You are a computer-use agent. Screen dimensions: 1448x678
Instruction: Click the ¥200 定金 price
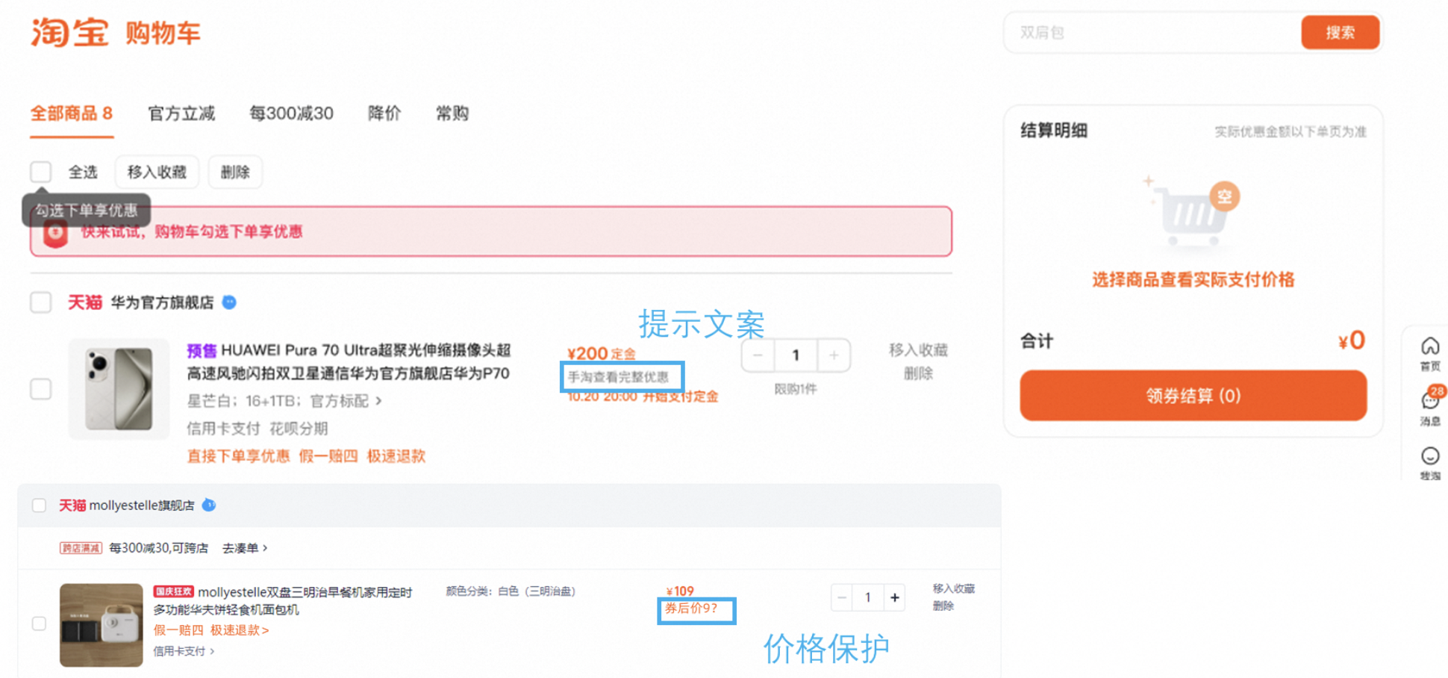(602, 353)
